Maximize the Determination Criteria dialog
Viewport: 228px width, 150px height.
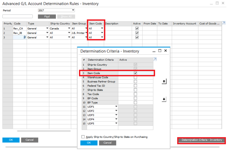tap(160, 51)
